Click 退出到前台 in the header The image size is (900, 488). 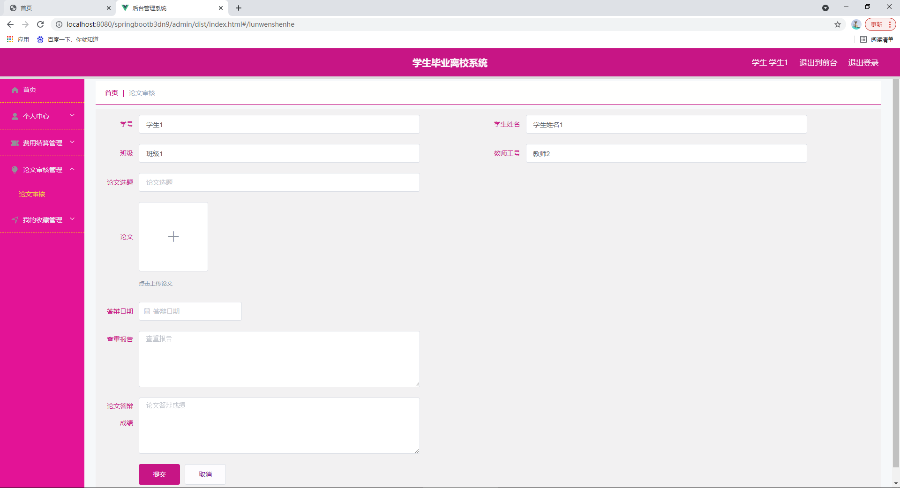pos(818,63)
